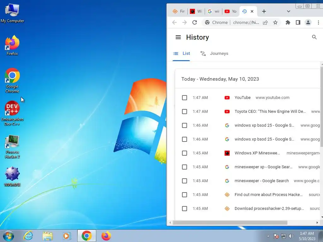Expand the Chrome tab search chevron
This screenshot has height=242, width=323.
coord(288,11)
